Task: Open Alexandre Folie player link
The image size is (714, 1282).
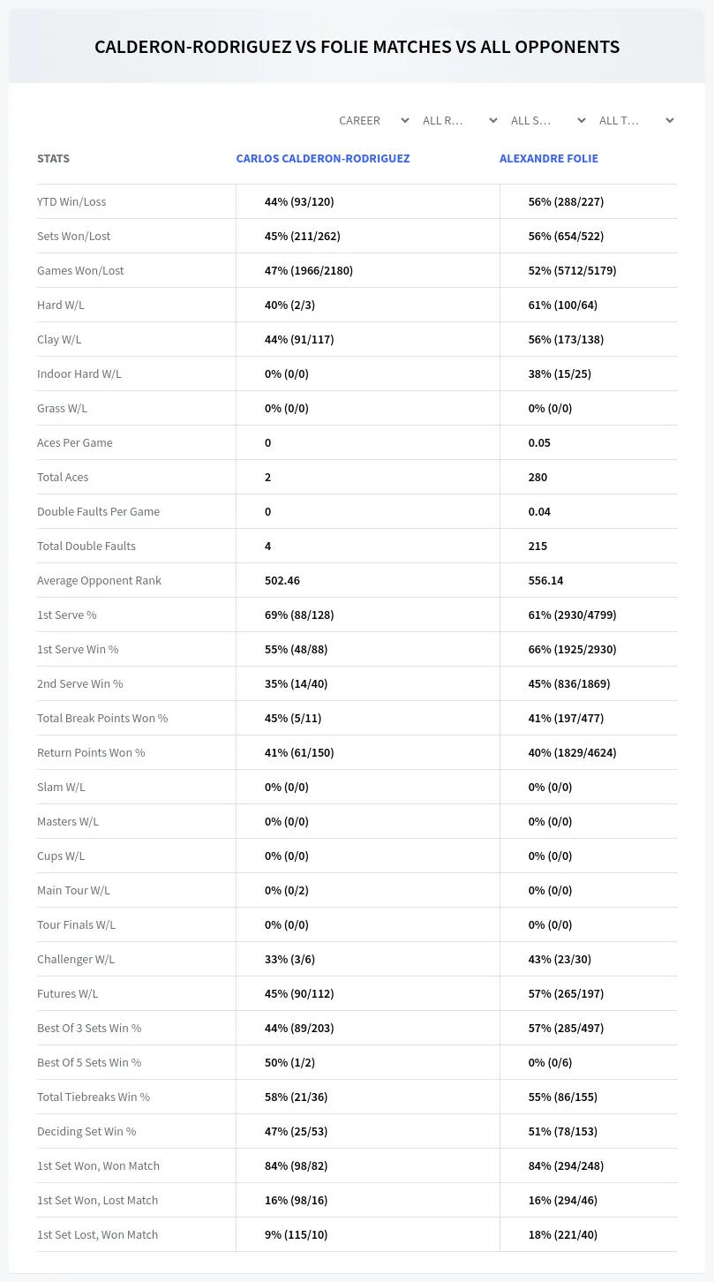Action: click(x=549, y=159)
